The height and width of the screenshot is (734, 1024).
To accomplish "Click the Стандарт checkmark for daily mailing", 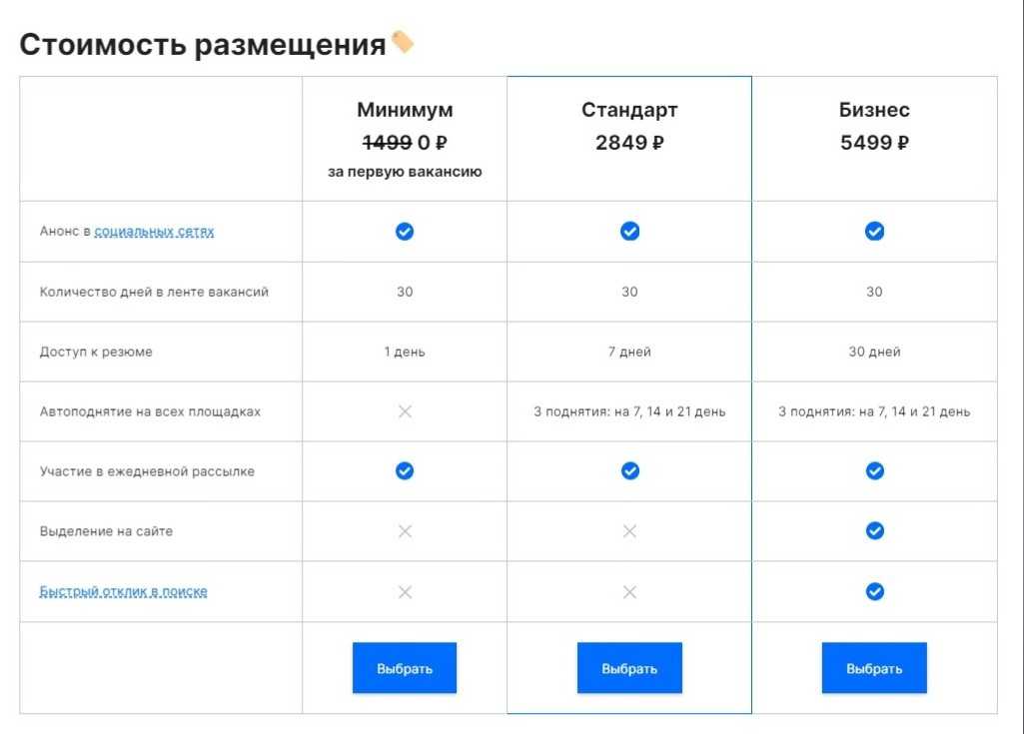I will point(629,471).
